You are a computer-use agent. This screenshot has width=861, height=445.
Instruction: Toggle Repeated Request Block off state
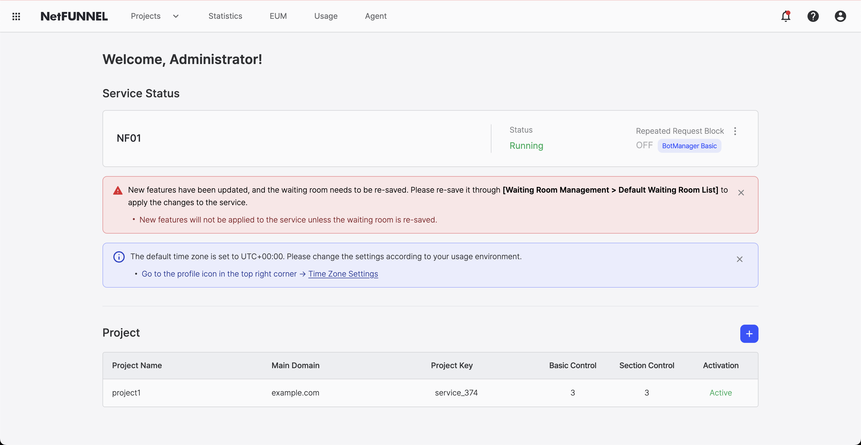(644, 145)
